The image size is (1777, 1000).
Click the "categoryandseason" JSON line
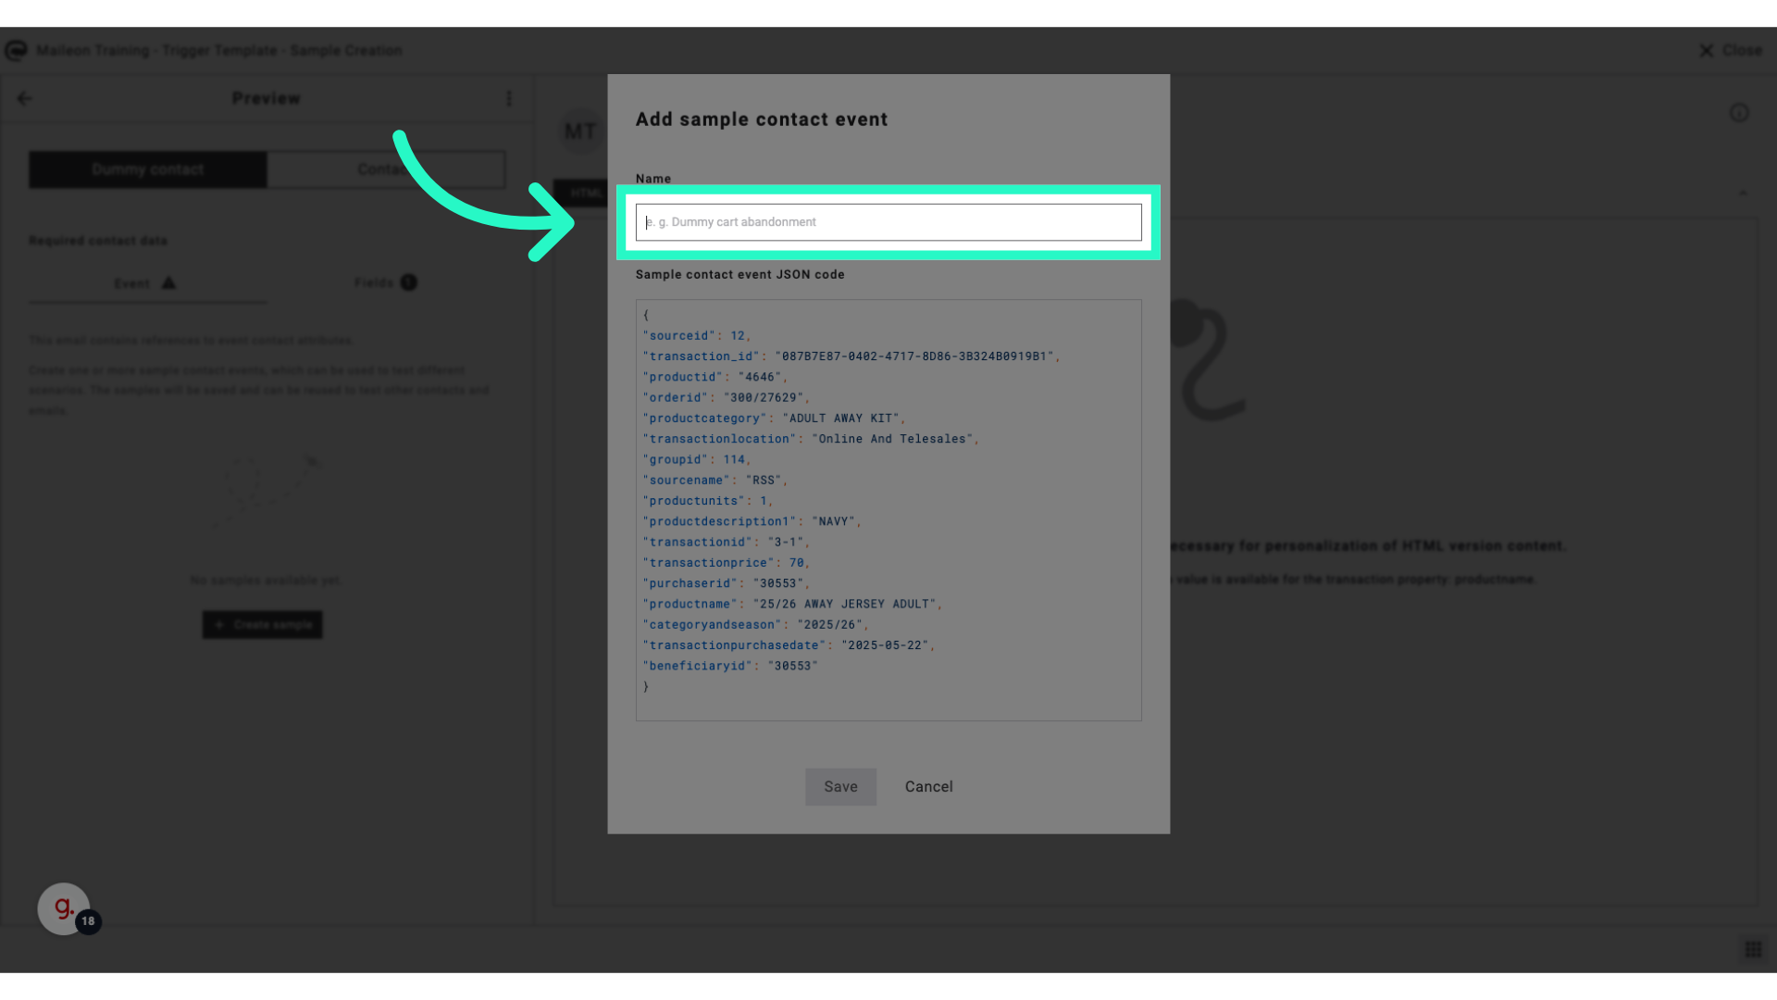755,625
